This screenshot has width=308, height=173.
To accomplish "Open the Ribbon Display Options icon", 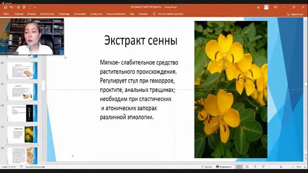I will tap(276, 7).
